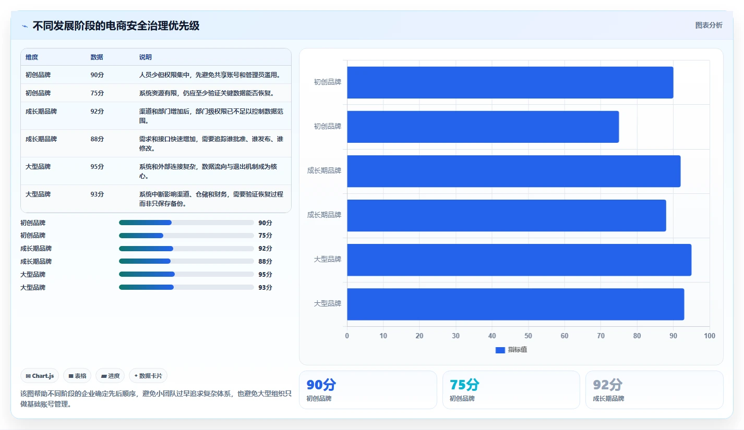Screen dimensions: 744x430
Task: Select the 进度 tag
Action: pos(110,376)
